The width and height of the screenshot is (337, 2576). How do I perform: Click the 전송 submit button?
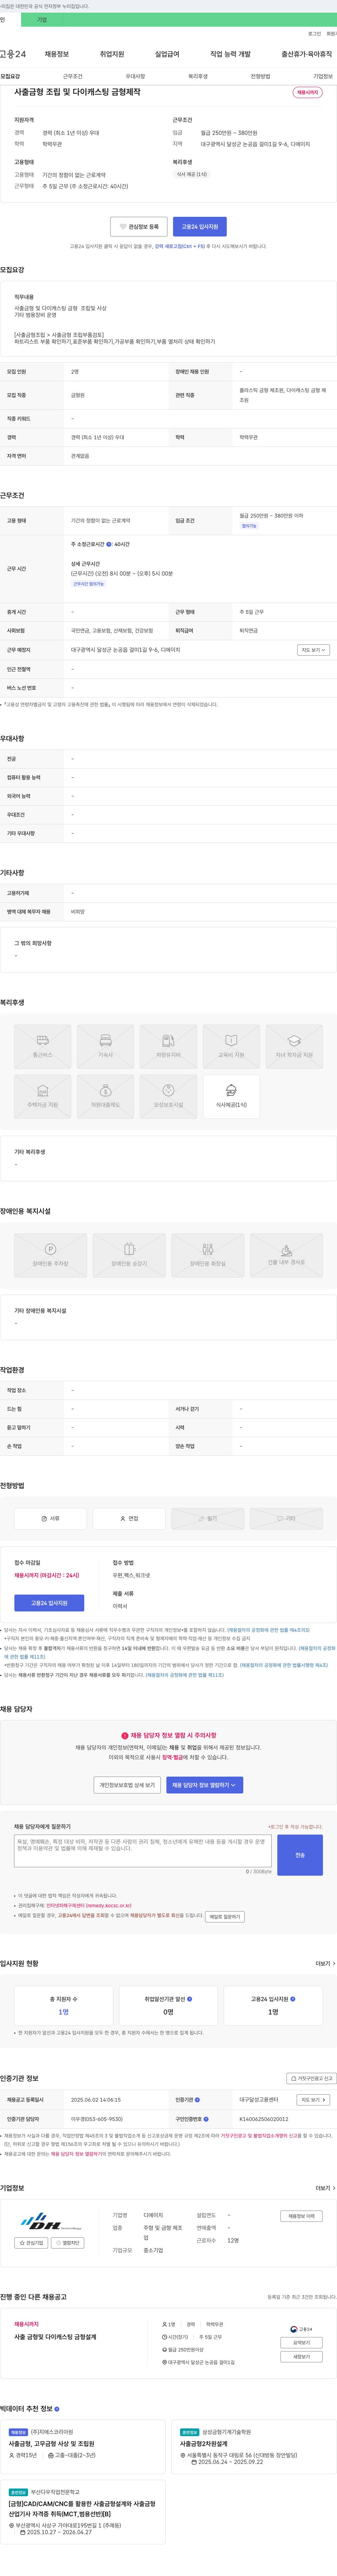click(x=300, y=1855)
